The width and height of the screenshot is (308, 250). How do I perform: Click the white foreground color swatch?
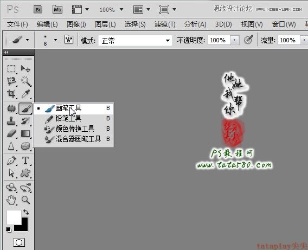click(x=14, y=217)
